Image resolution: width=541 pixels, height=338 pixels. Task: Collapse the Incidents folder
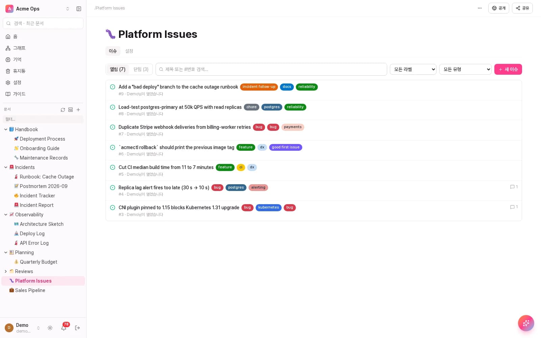6,167
